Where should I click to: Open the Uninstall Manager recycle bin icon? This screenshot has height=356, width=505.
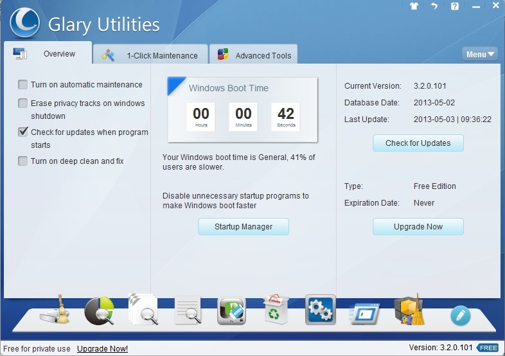276,311
